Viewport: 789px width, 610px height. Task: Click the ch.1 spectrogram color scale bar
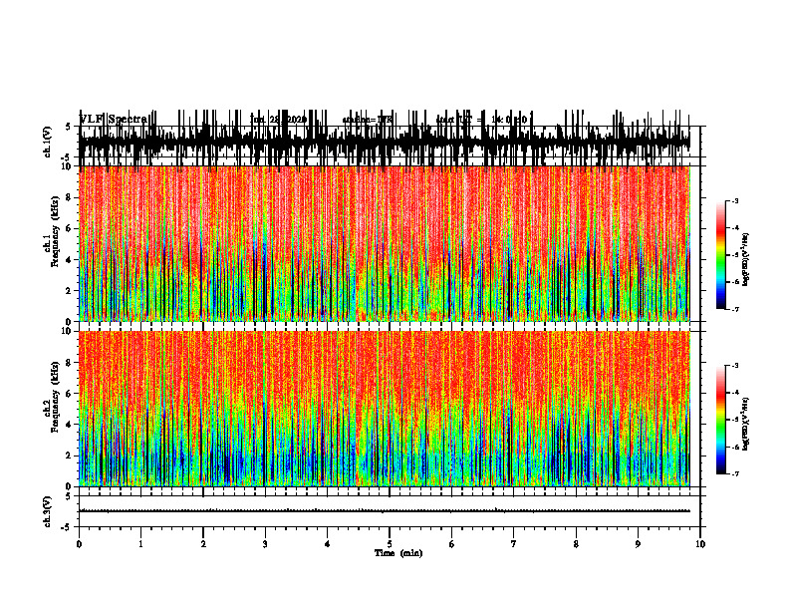[x=720, y=255]
